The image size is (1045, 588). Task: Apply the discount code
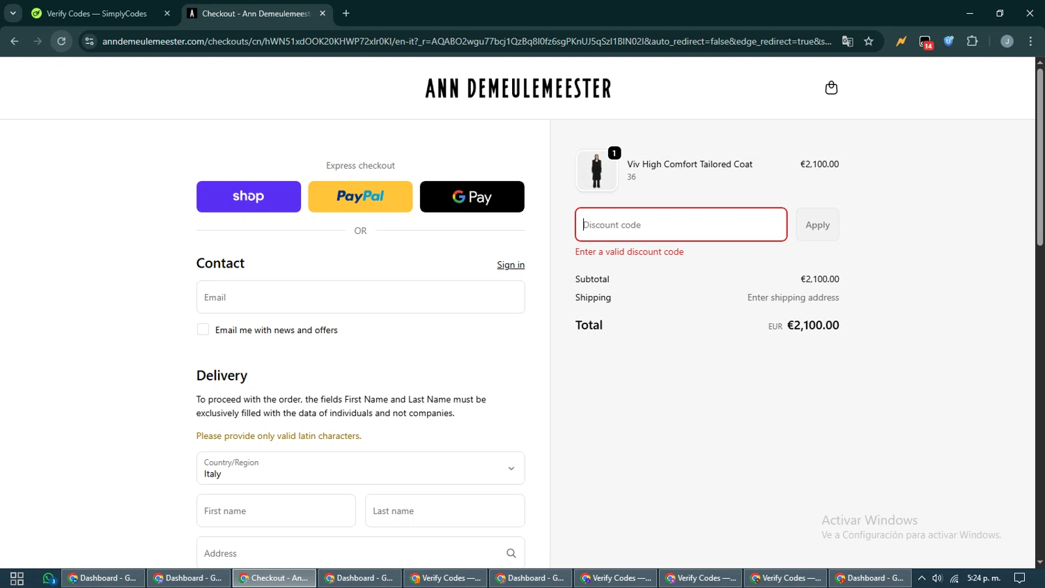tap(817, 224)
